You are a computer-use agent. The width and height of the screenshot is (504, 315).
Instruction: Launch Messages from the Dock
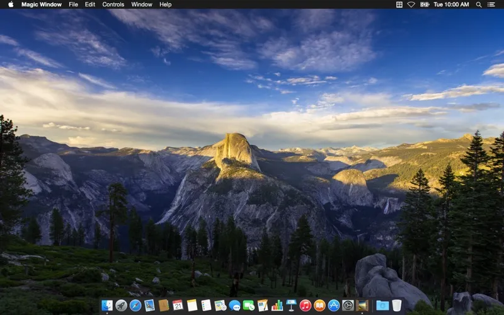coord(234,306)
